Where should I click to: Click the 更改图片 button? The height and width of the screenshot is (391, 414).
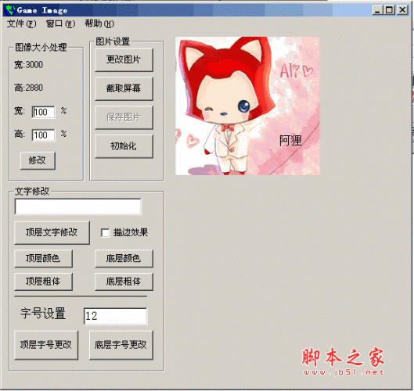(124, 59)
